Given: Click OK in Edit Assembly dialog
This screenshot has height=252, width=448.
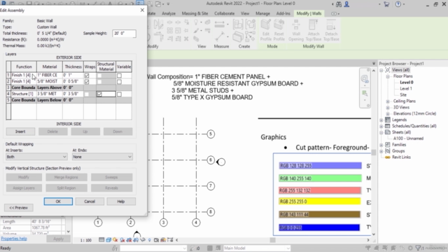Looking at the screenshot, I should coord(58,202).
